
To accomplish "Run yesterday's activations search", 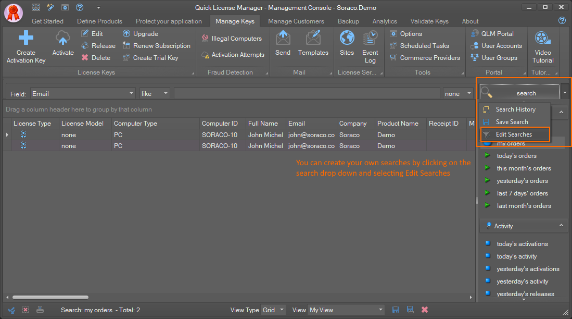I will point(527,269).
